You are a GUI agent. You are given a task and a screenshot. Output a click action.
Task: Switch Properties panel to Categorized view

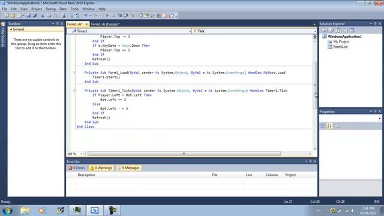tap(323, 125)
